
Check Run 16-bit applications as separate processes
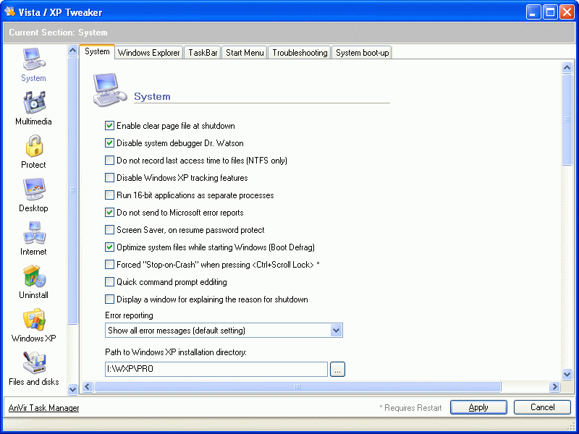pos(109,195)
